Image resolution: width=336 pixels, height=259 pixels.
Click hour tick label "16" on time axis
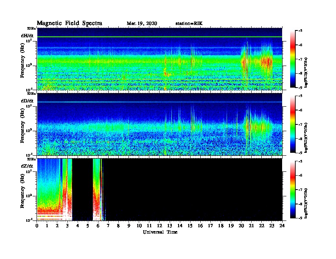200,226
